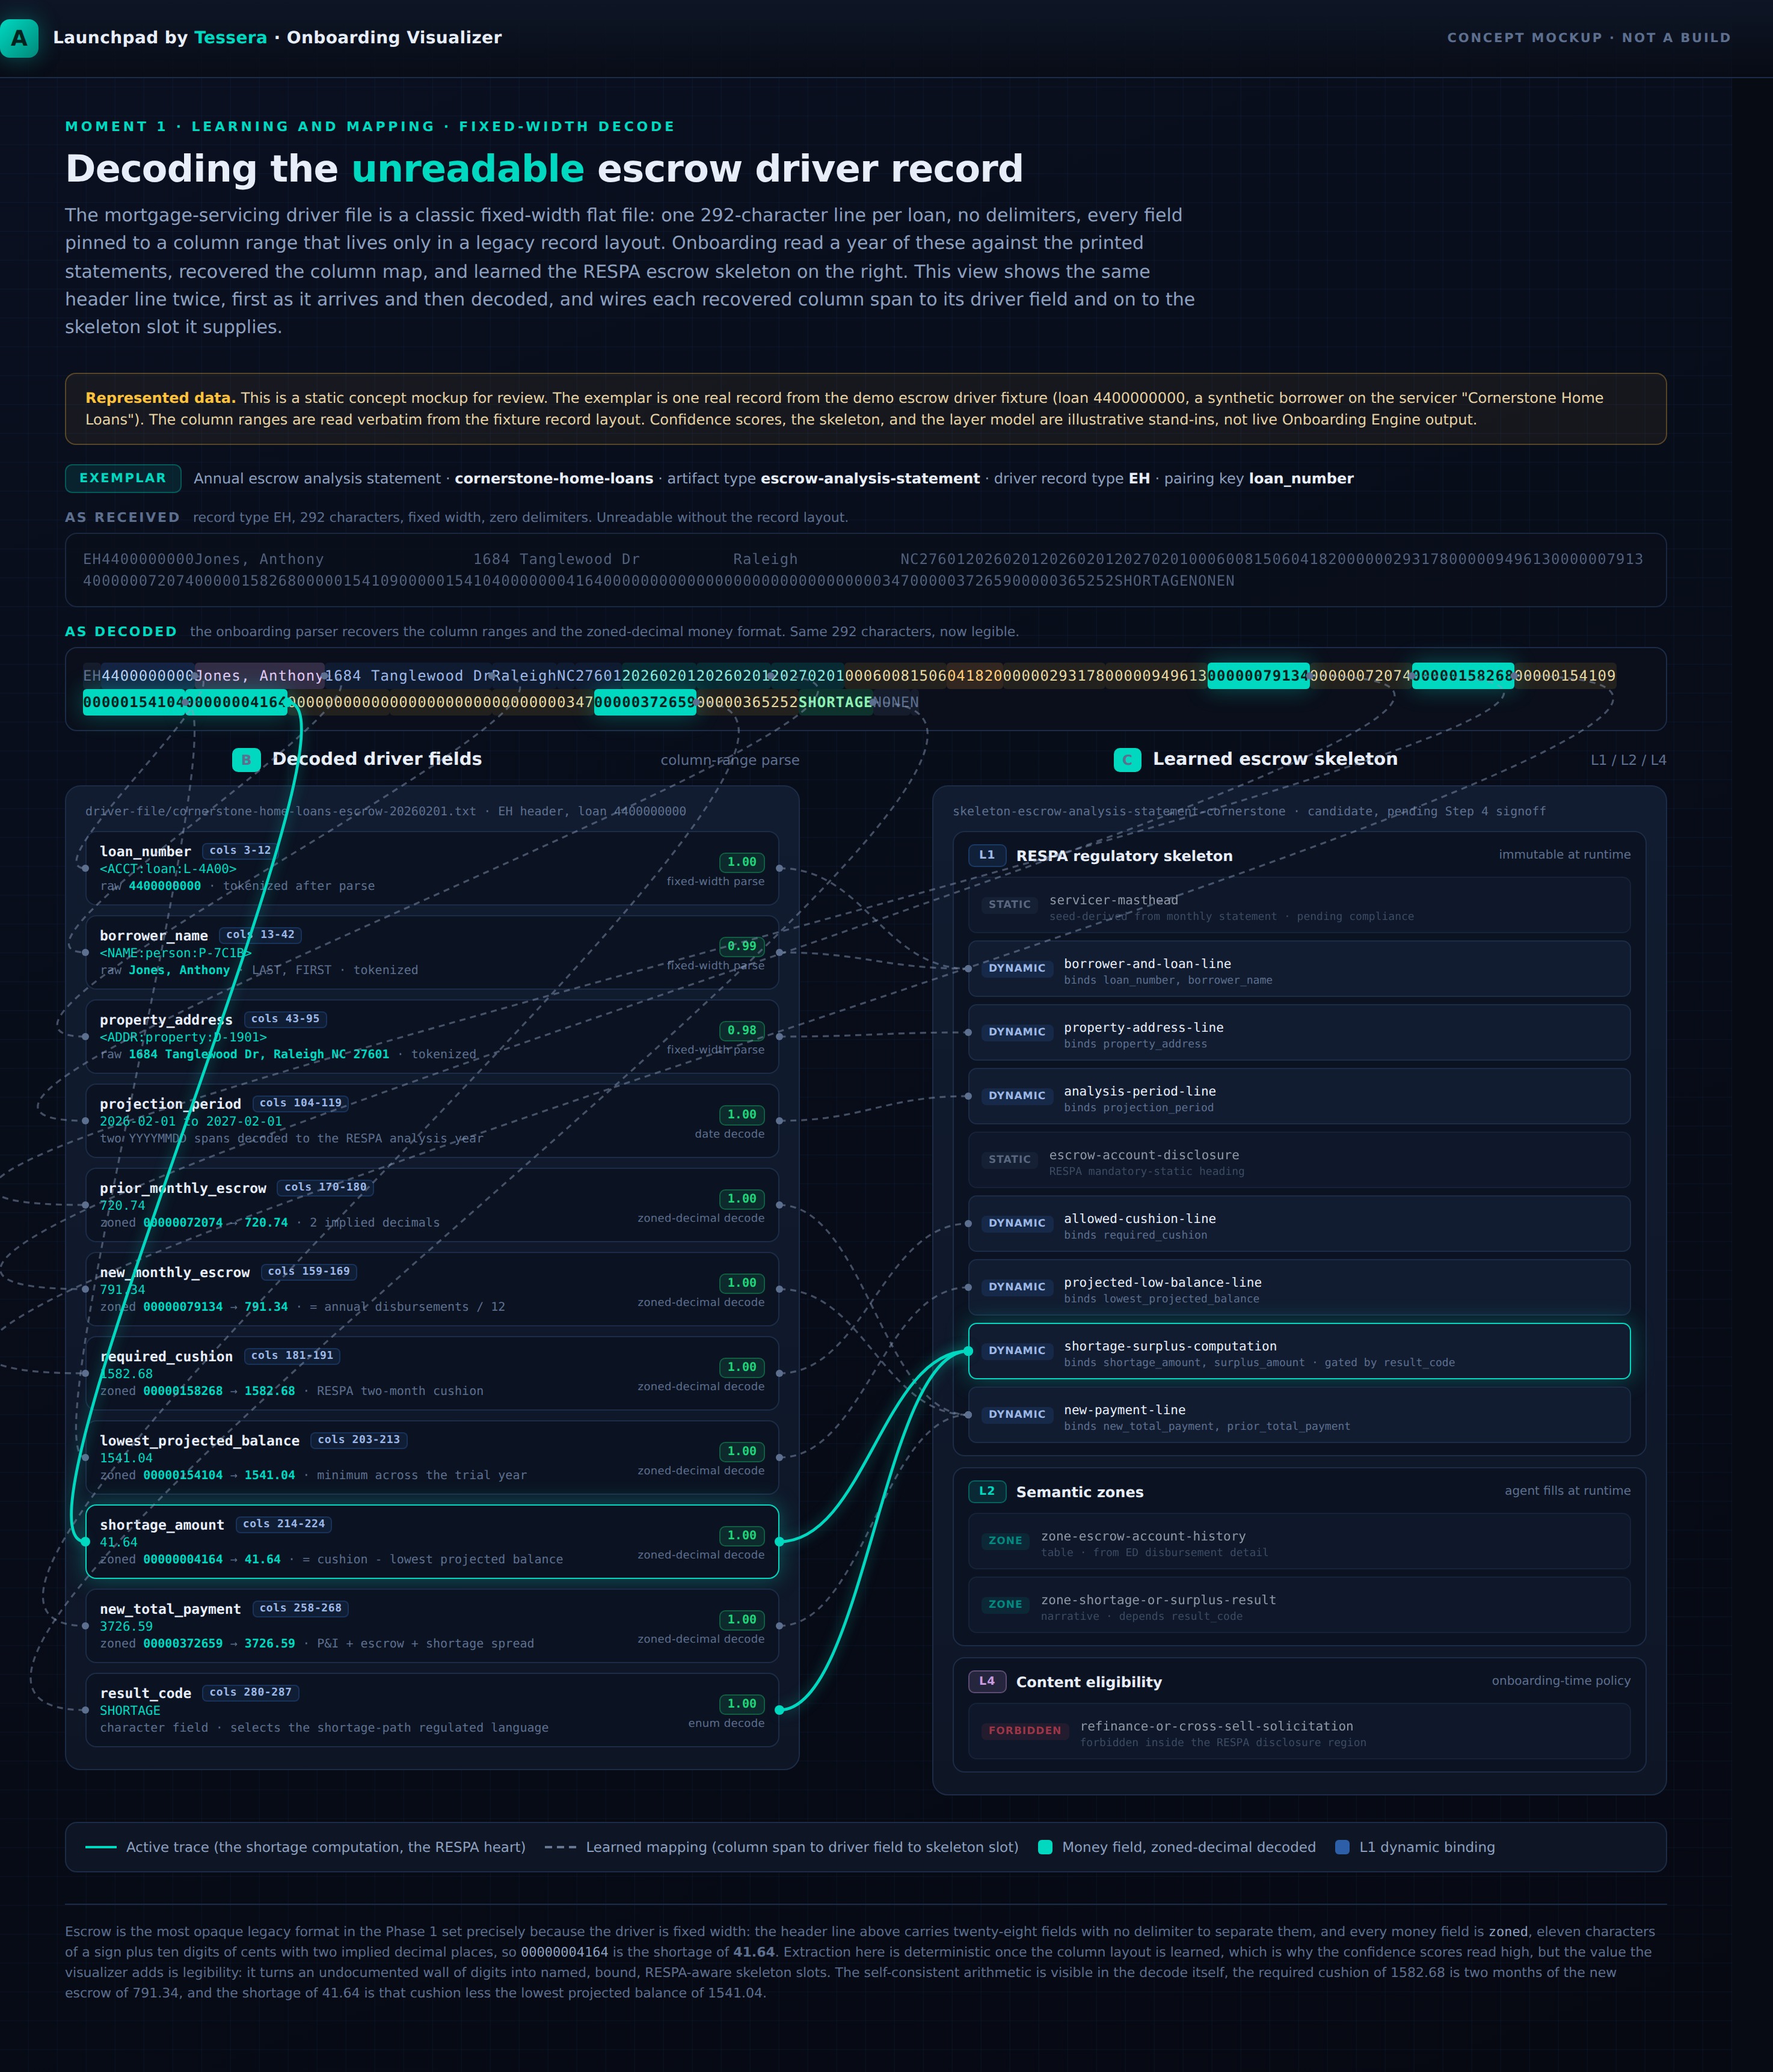Click 'CONCEPT MOCKUP · NOT A BUILD' label
The height and width of the screenshot is (2072, 1773).
coord(1588,38)
